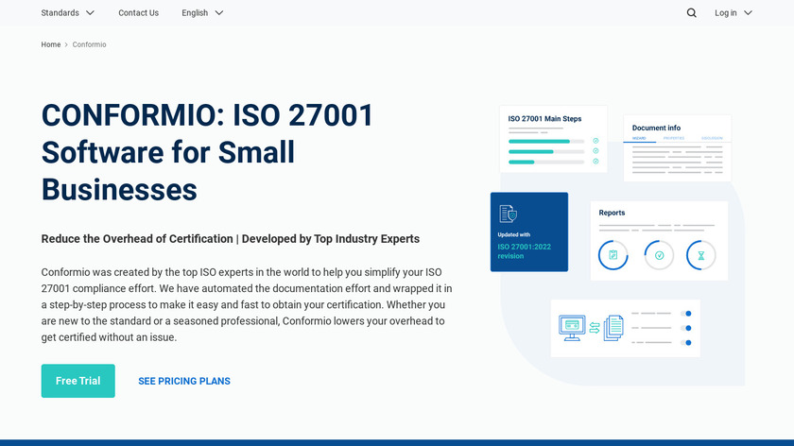794x446 pixels.
Task: Open the English language selector
Action: pyautogui.click(x=202, y=13)
